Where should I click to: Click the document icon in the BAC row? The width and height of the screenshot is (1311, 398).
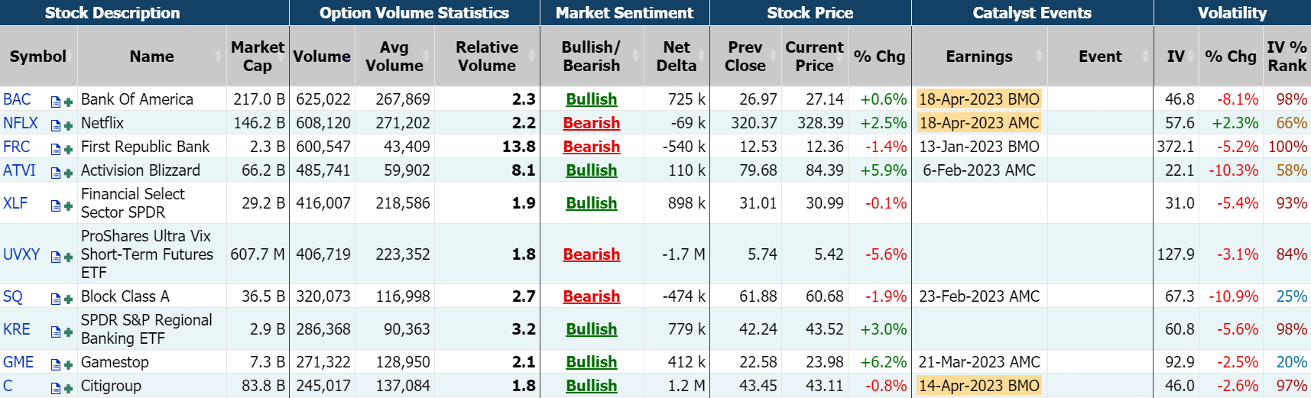[56, 102]
